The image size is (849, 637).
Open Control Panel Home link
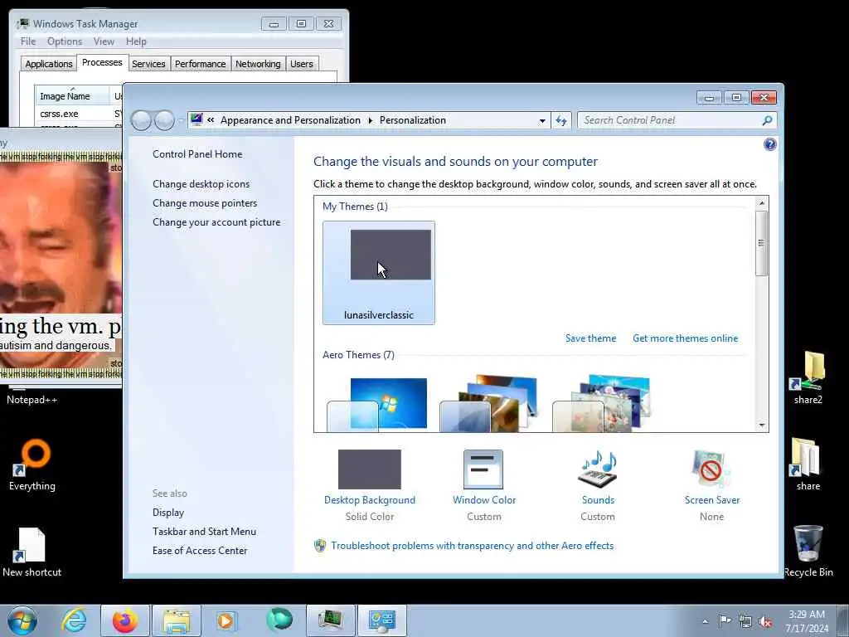(197, 154)
